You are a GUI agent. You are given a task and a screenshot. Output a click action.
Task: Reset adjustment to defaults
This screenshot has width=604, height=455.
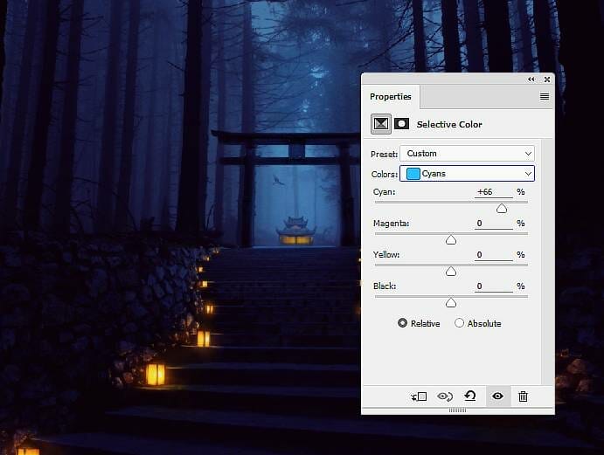click(x=470, y=396)
